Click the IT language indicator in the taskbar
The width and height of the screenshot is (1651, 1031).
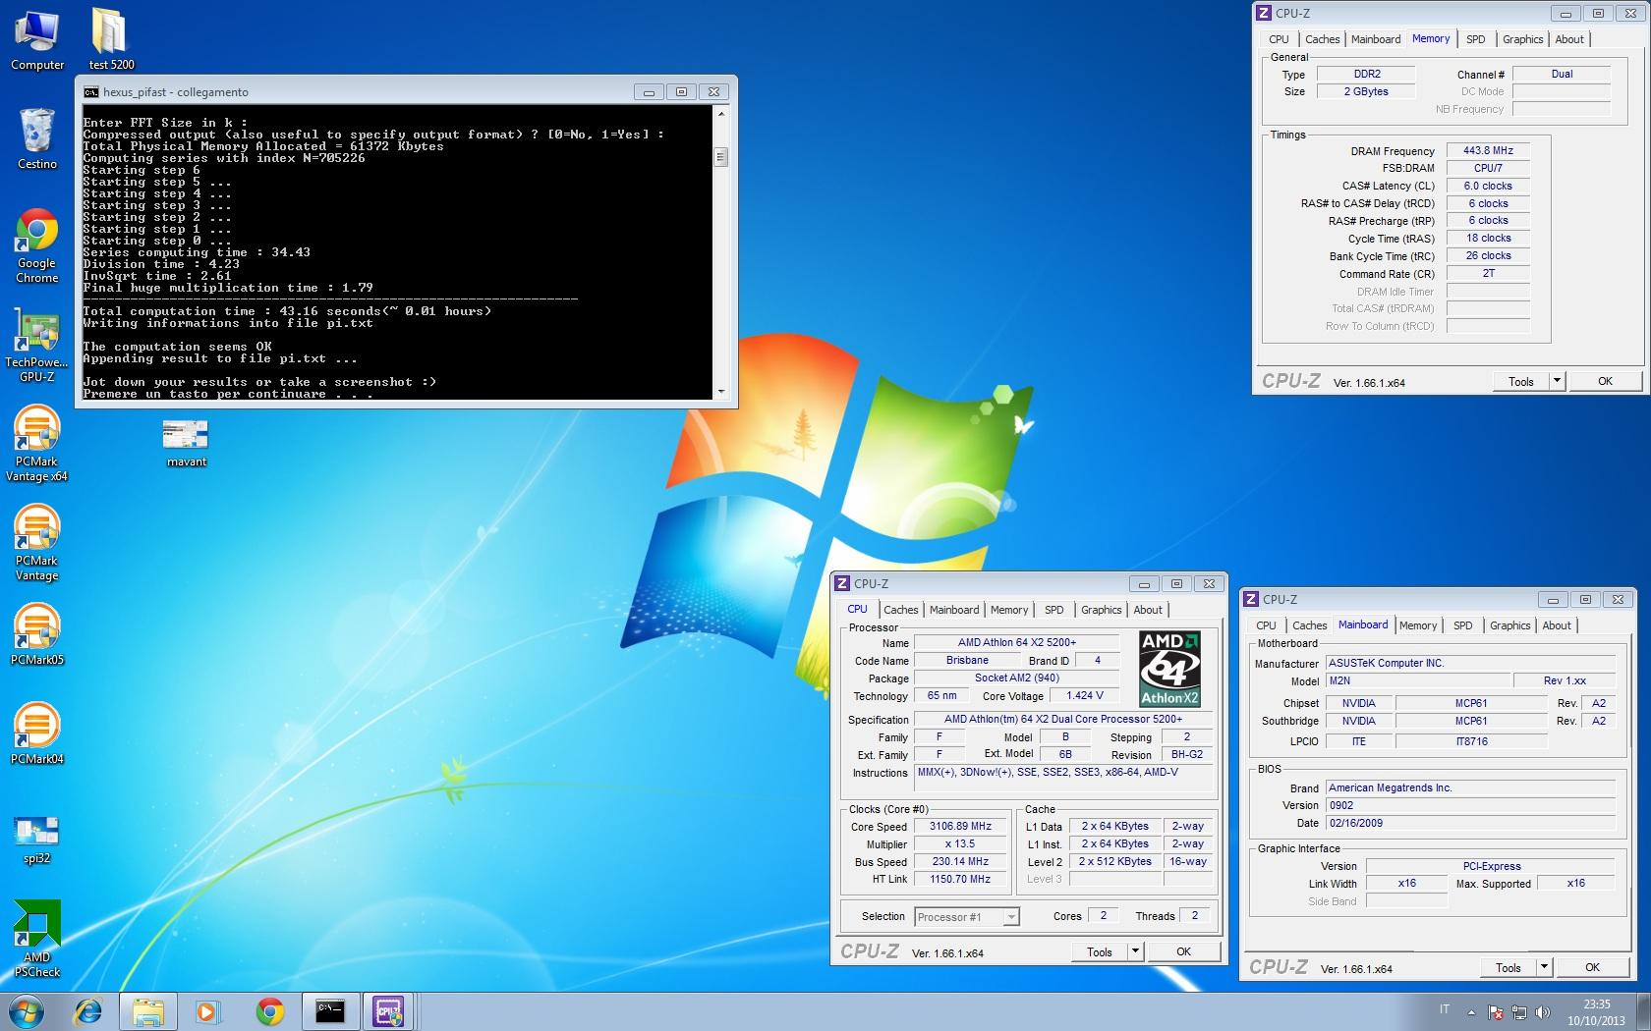(x=1445, y=1009)
